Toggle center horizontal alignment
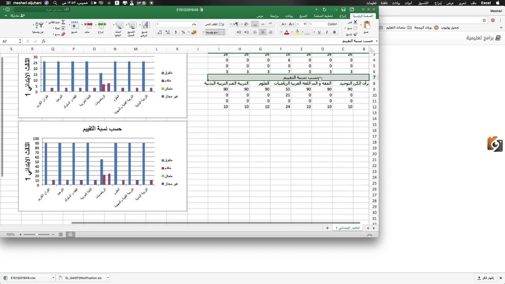 coord(262,32)
